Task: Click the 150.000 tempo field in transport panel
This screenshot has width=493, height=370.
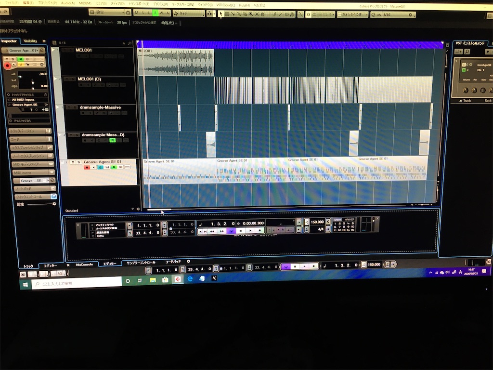Action: click(317, 222)
